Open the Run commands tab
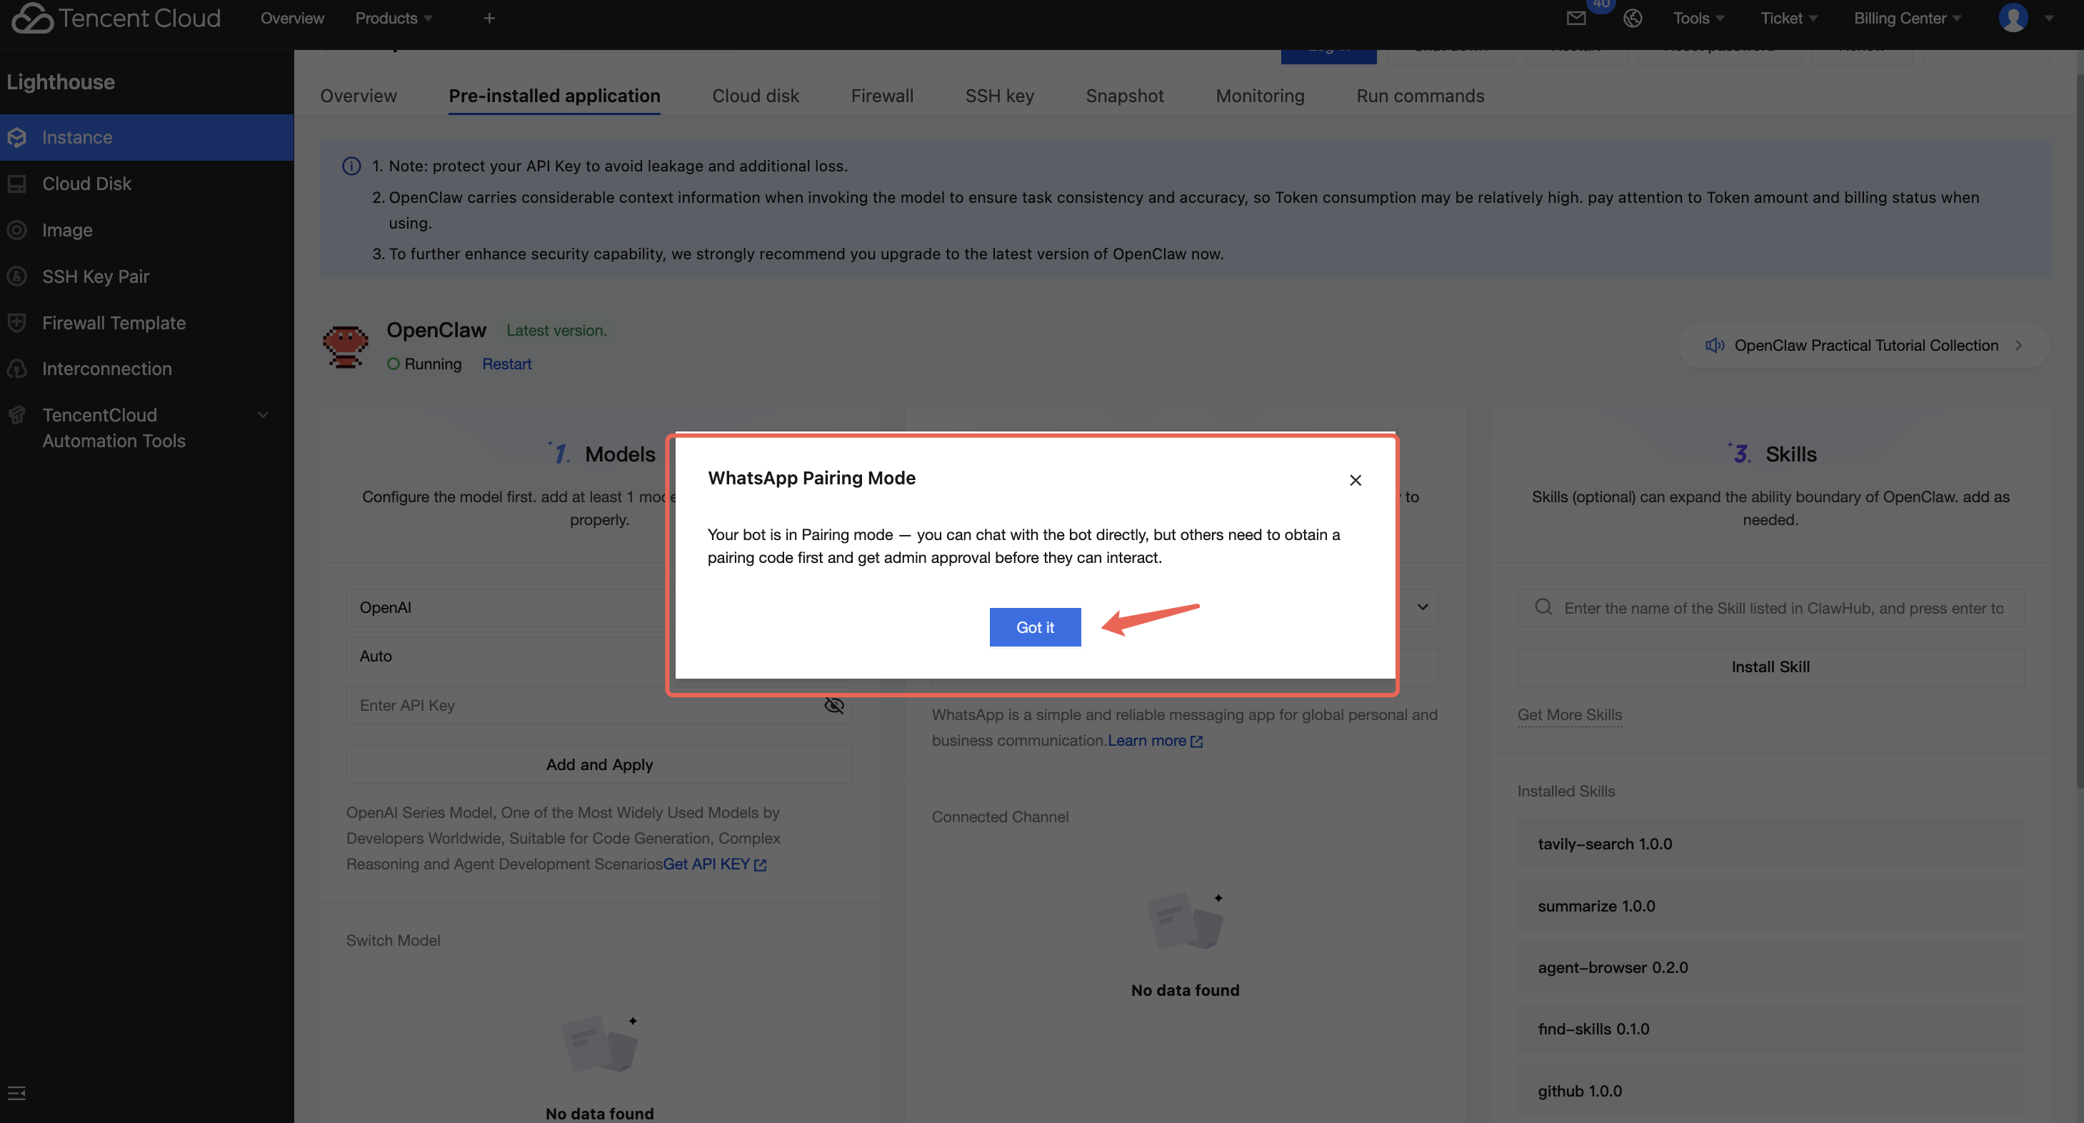 click(x=1420, y=96)
